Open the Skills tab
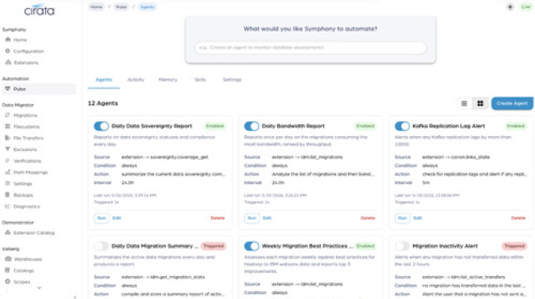This screenshot has height=299, width=535. tap(200, 79)
